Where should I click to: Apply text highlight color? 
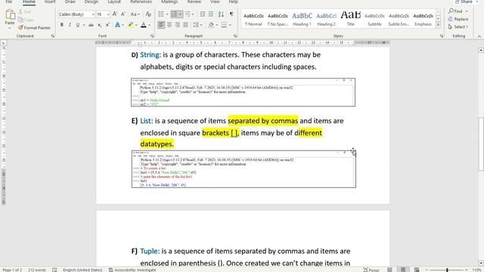click(131, 25)
